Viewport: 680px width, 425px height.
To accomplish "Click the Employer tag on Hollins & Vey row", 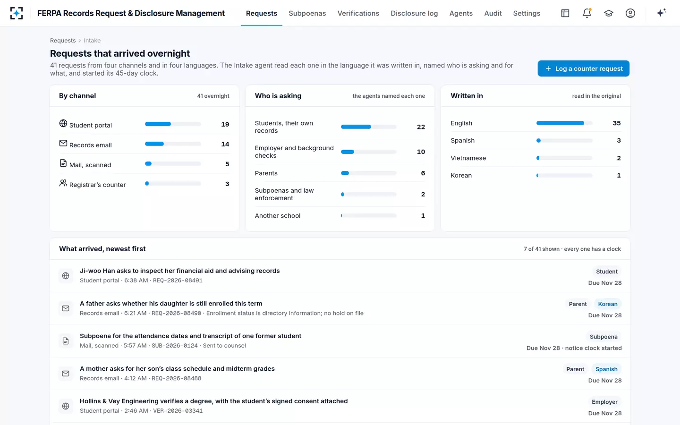I will coord(604,402).
